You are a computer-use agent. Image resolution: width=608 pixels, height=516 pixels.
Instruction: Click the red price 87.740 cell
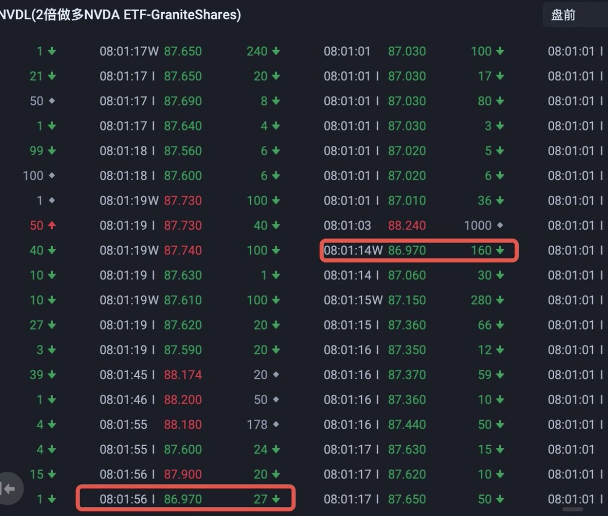pos(183,250)
